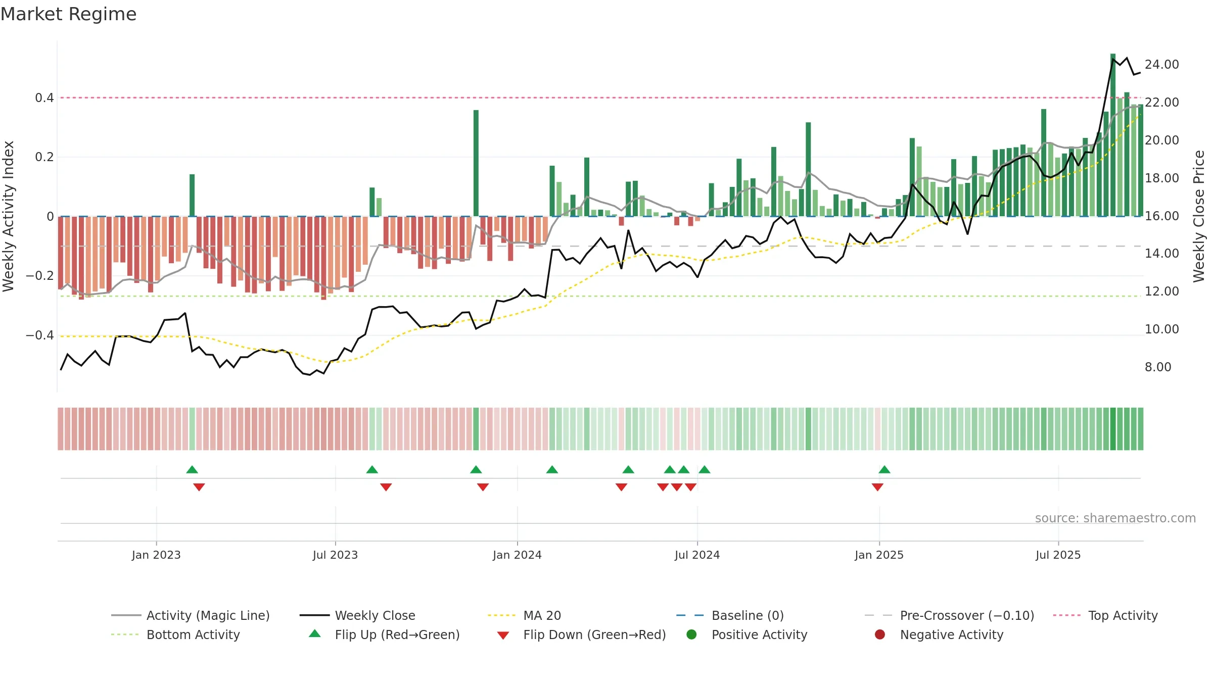Click the red Negative Activity circle icon
Image resolution: width=1213 pixels, height=682 pixels.
(880, 635)
